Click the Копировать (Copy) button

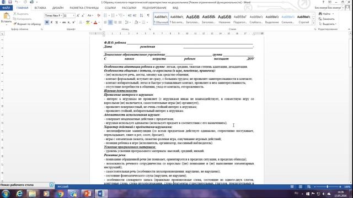(22, 19)
